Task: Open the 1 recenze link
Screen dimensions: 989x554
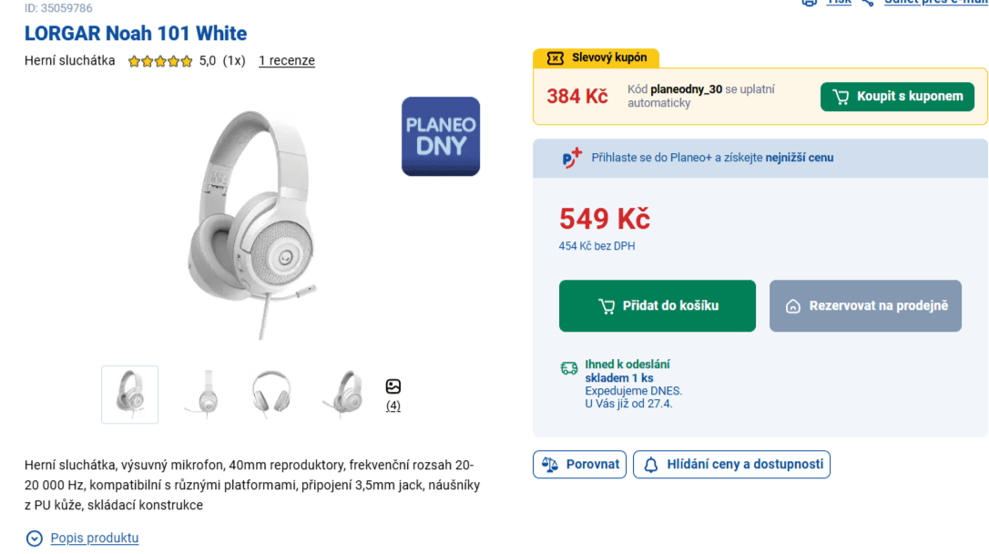Action: click(286, 61)
